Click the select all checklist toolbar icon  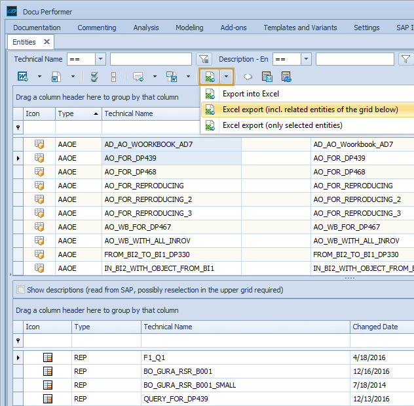[x=94, y=77]
